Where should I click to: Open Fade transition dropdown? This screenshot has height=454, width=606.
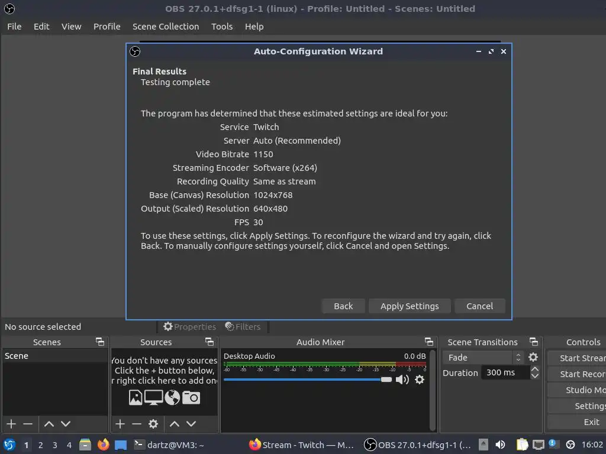[484, 358]
